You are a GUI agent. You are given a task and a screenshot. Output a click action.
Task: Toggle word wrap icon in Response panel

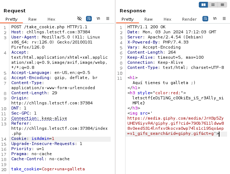tap(205, 18)
